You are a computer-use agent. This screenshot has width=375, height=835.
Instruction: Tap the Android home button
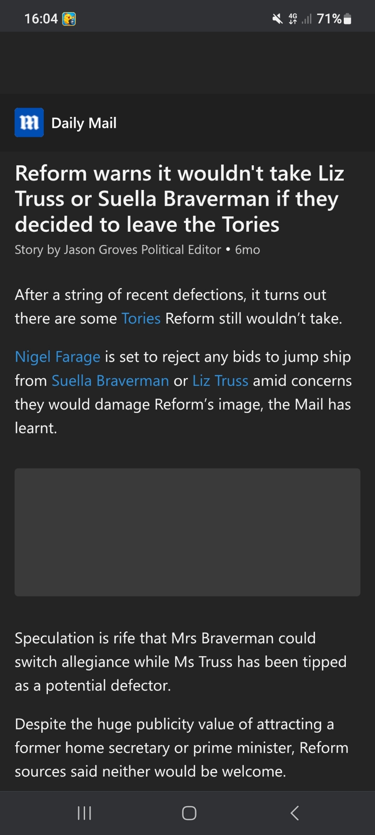click(189, 812)
